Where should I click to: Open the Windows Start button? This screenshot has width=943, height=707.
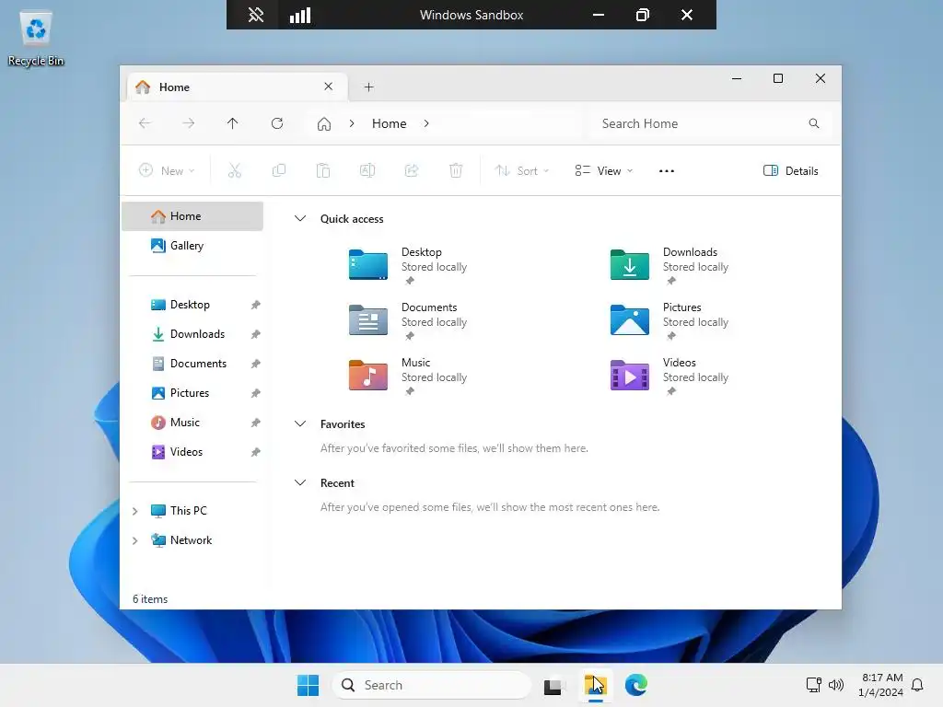[308, 685]
